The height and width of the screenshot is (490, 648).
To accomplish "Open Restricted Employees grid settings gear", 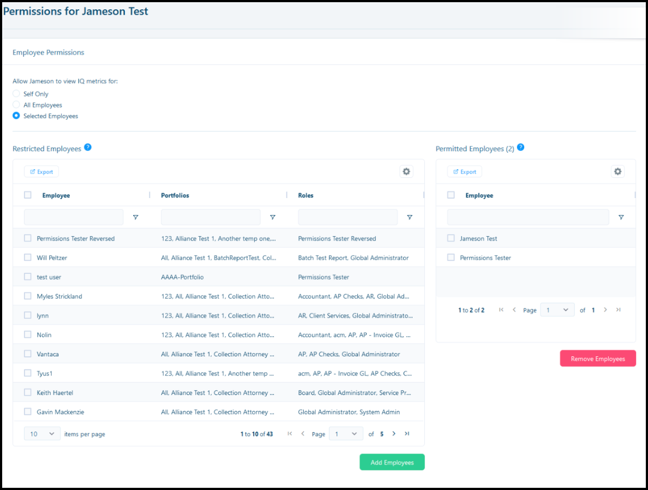I will click(x=406, y=171).
